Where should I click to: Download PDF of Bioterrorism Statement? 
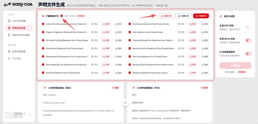point(106,48)
